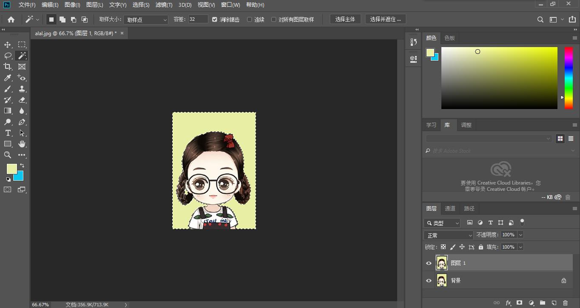Open the 滤镜 menu
Viewport: 580px width, 308px height.
coord(163,5)
